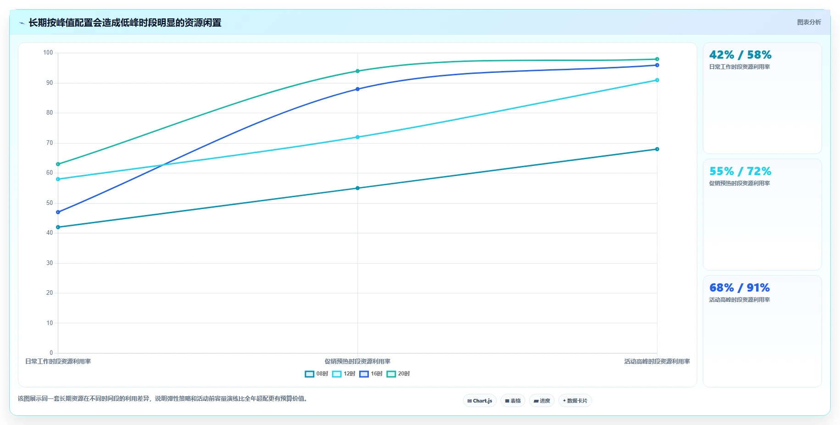The height and width of the screenshot is (425, 840).
Task: Click the 16时 data point at 促销预热时段 (88)
Action: coord(357,89)
